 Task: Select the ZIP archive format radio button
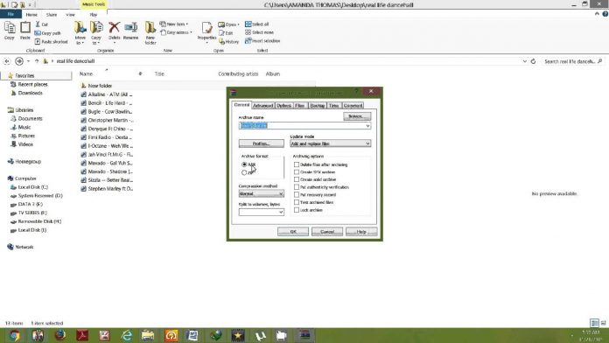point(244,172)
